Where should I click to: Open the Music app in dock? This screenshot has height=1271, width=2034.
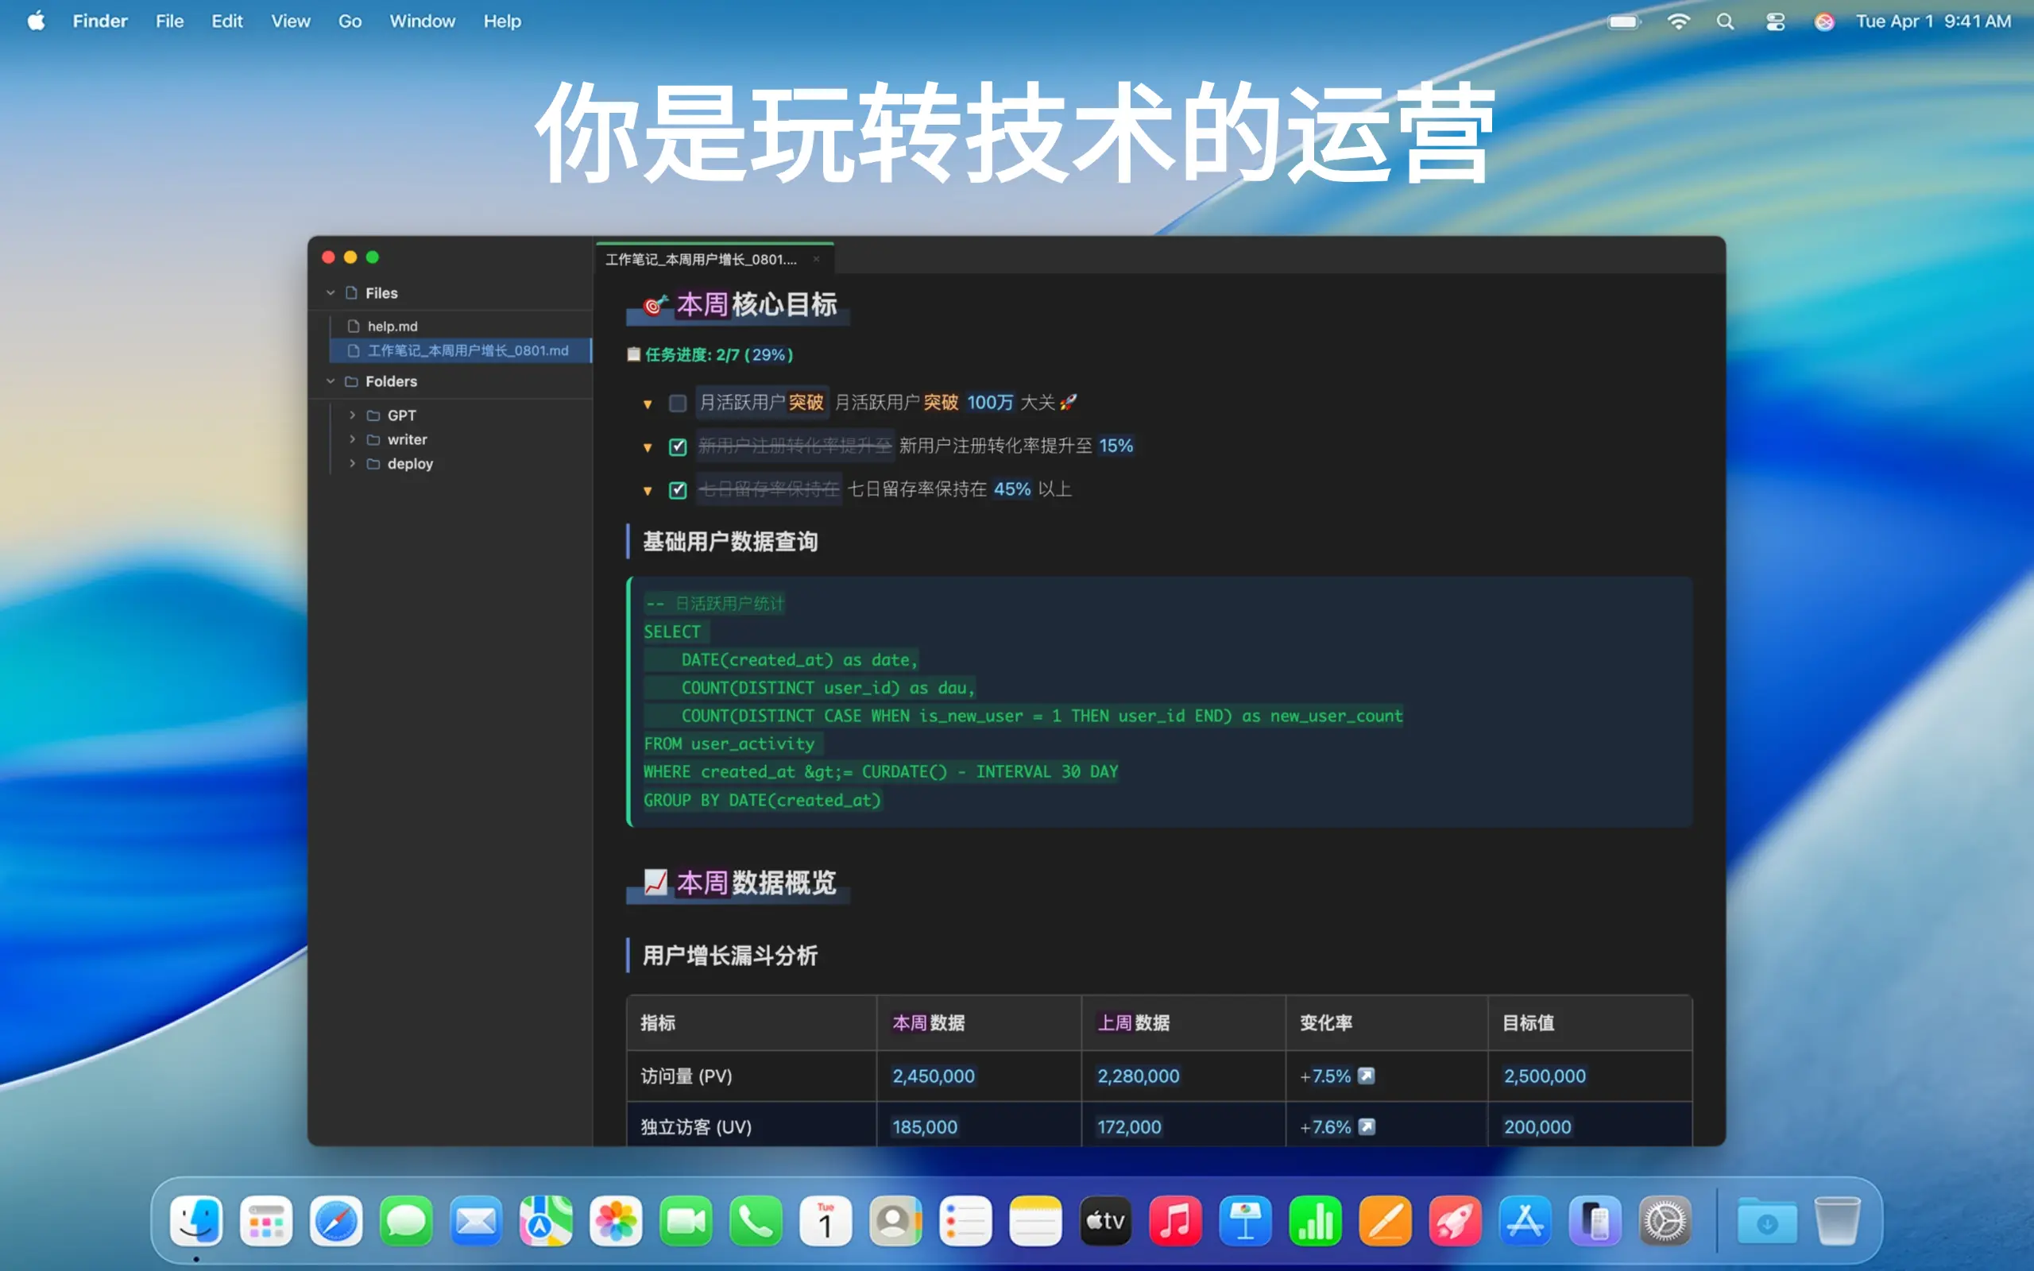pyautogui.click(x=1175, y=1222)
